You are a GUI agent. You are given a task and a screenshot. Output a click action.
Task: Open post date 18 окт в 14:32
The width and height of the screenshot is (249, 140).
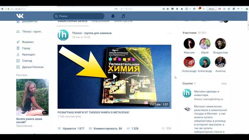pos(81,37)
